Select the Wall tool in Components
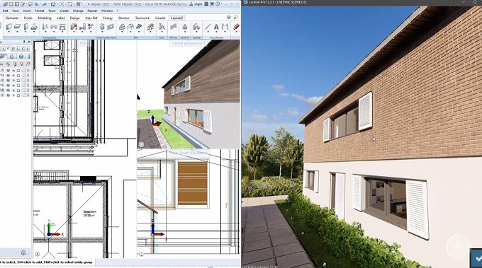The height and width of the screenshot is (268, 482). 9,27
